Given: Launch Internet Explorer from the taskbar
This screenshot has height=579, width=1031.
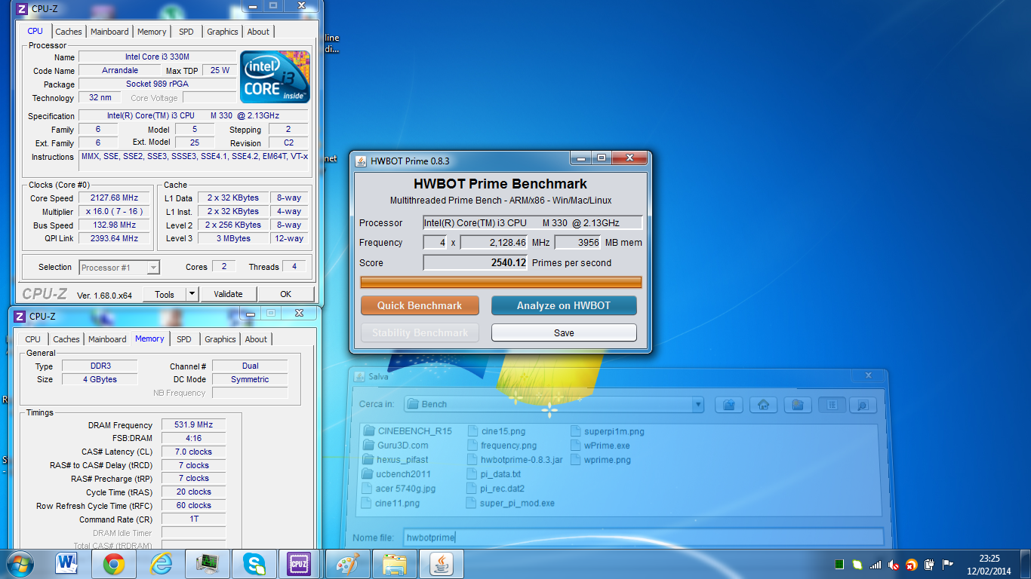Looking at the screenshot, I should point(161,564).
